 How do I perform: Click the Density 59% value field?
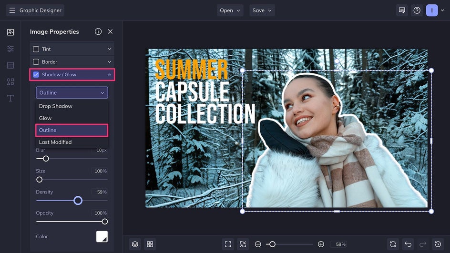tap(100, 192)
